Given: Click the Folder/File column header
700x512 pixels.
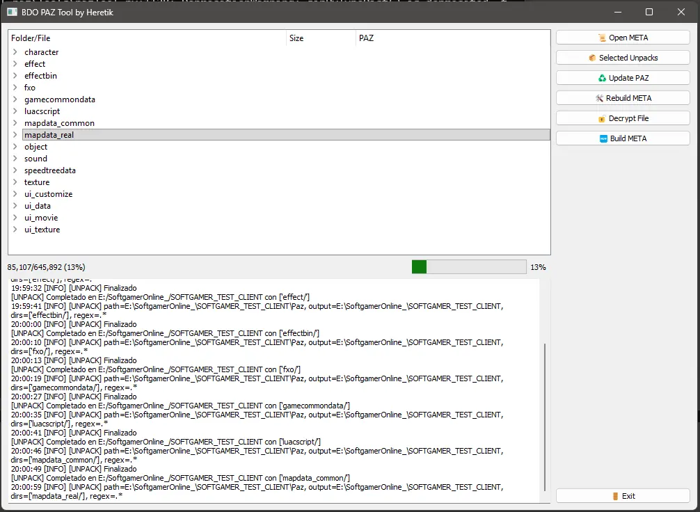Looking at the screenshot, I should pos(148,38).
